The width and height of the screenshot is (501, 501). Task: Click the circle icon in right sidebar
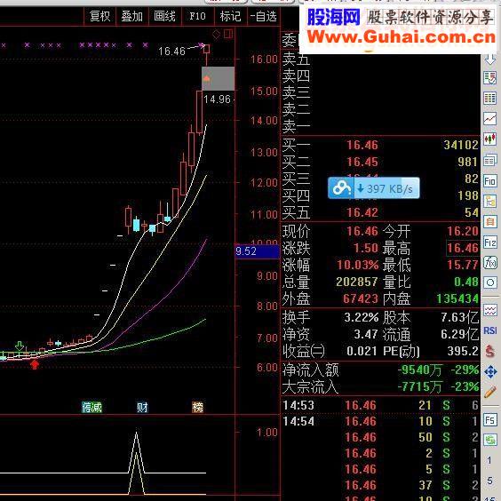pos(490,282)
